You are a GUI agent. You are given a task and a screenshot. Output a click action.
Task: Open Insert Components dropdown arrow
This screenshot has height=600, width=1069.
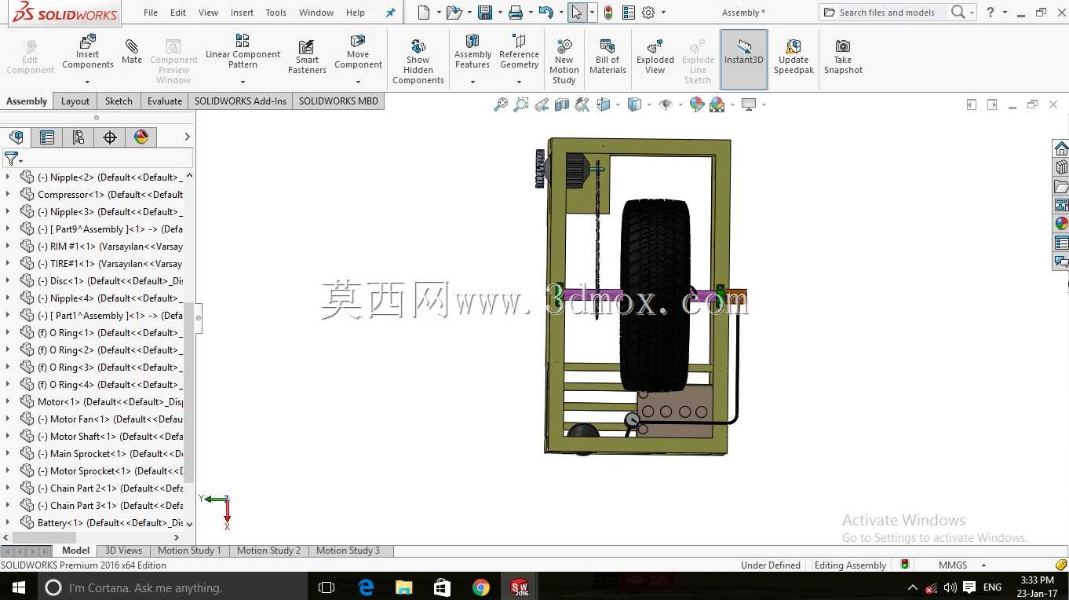click(x=88, y=82)
